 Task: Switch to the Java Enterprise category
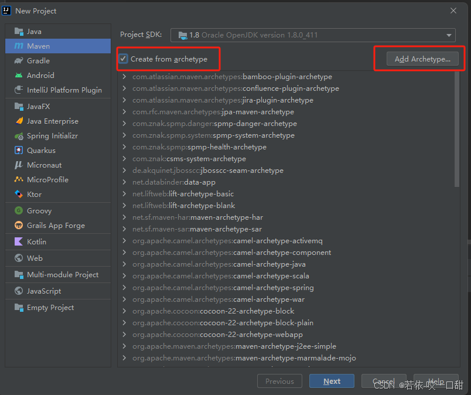tap(52, 121)
